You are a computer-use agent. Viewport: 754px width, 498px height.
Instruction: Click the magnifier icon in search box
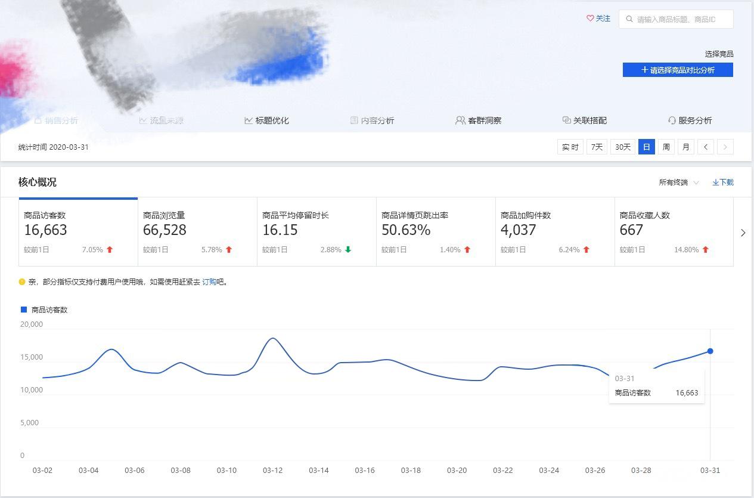[630, 18]
